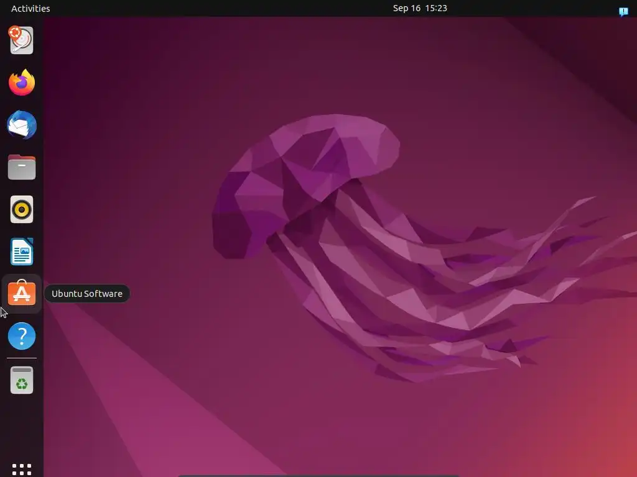This screenshot has height=477, width=637.
Task: Click the Activities button
Action: [x=30, y=9]
